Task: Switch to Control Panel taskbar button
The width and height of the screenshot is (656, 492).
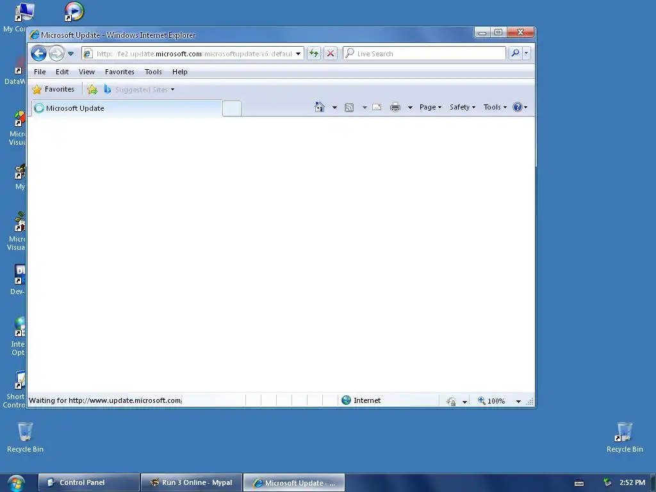Action: (88, 482)
